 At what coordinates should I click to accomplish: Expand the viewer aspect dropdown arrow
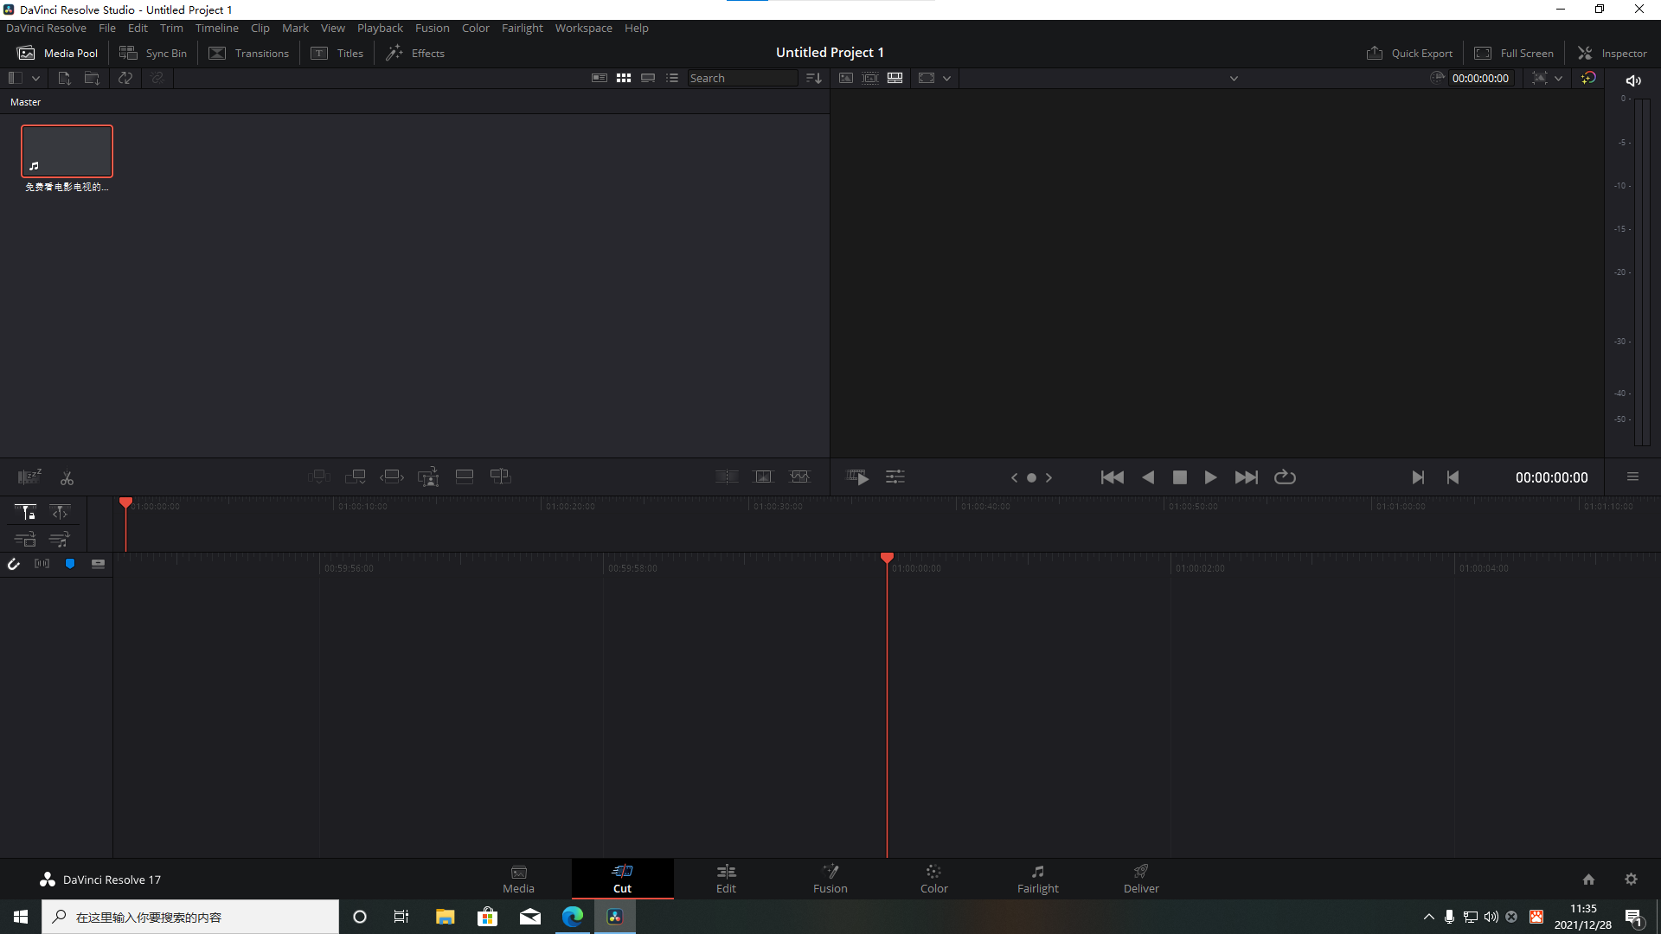coord(947,78)
